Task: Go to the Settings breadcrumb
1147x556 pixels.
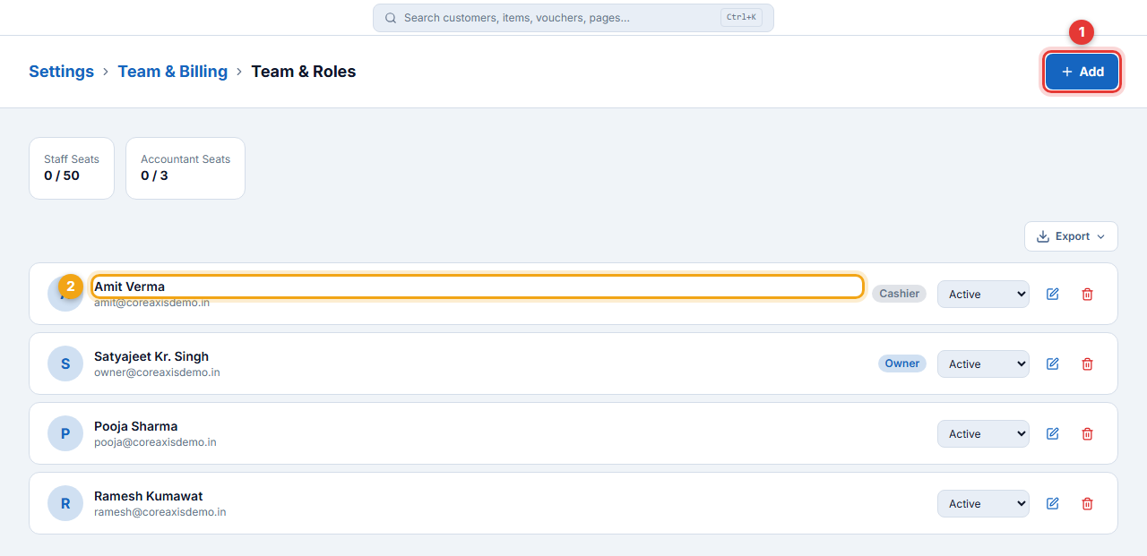Action: (x=61, y=72)
